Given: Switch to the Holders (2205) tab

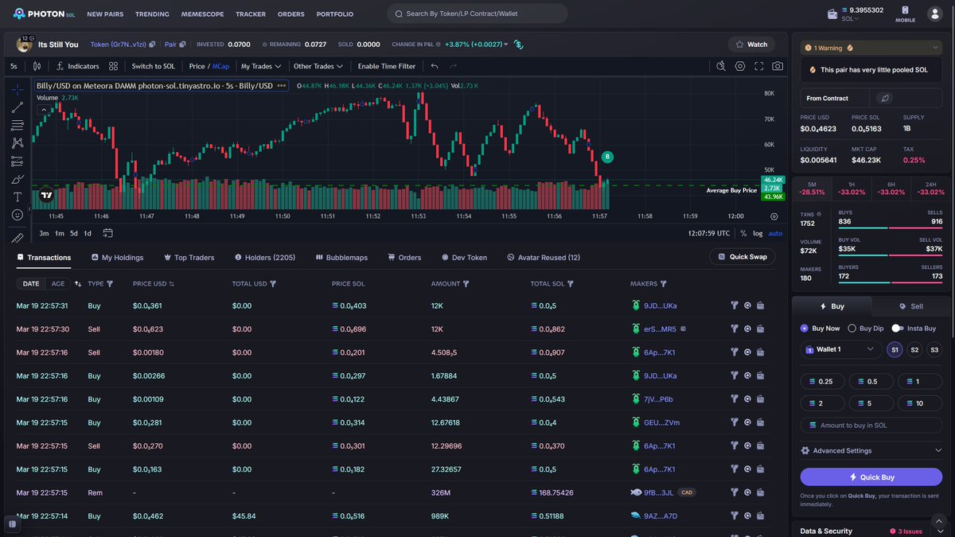Looking at the screenshot, I should (x=265, y=258).
